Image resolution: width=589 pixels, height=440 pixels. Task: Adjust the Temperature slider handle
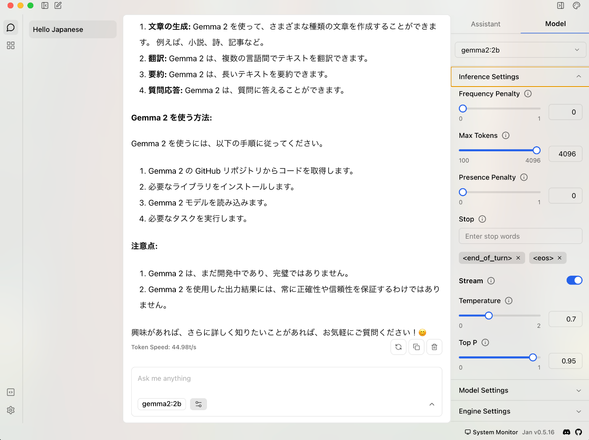click(x=488, y=316)
